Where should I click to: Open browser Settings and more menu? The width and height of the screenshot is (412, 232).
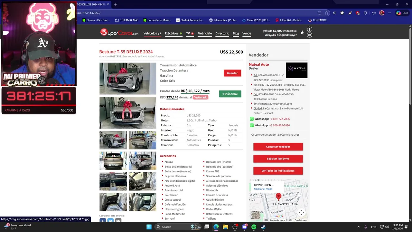point(389,13)
